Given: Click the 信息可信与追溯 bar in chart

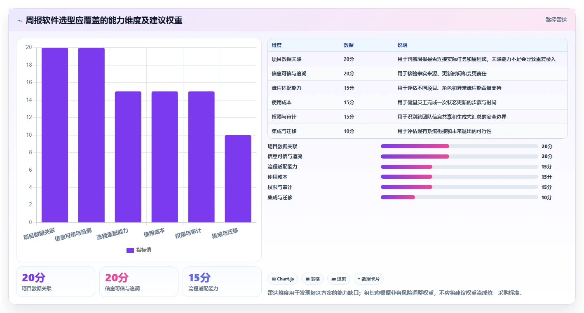Looking at the screenshot, I should click(91, 135).
